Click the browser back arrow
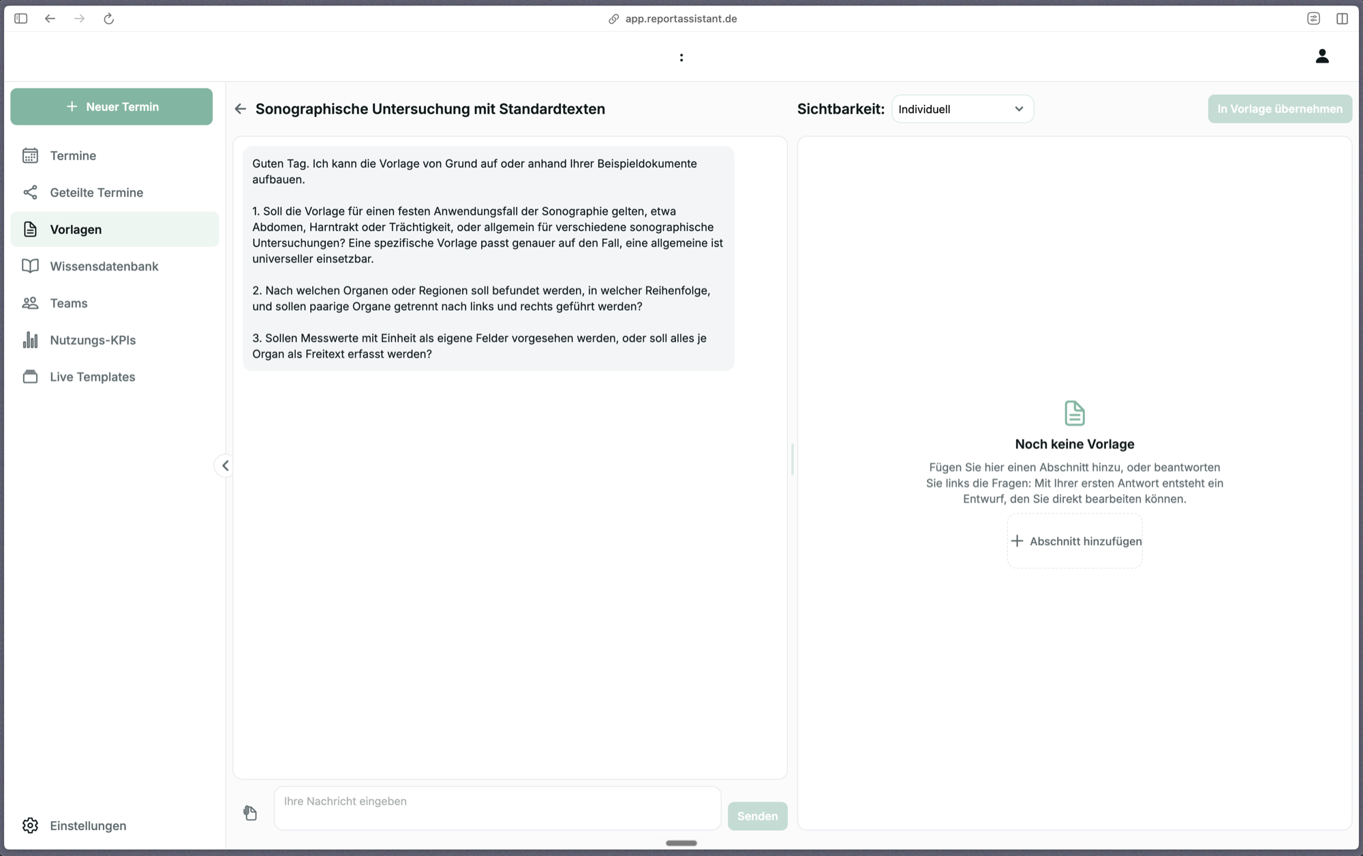Screen dimensions: 1363x856 tap(50, 18)
